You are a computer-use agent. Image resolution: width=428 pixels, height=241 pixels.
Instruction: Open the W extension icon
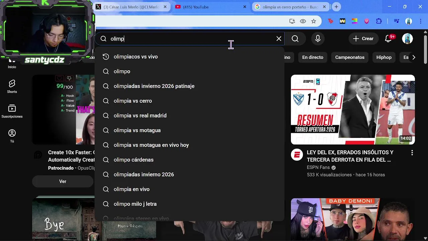coord(342,21)
